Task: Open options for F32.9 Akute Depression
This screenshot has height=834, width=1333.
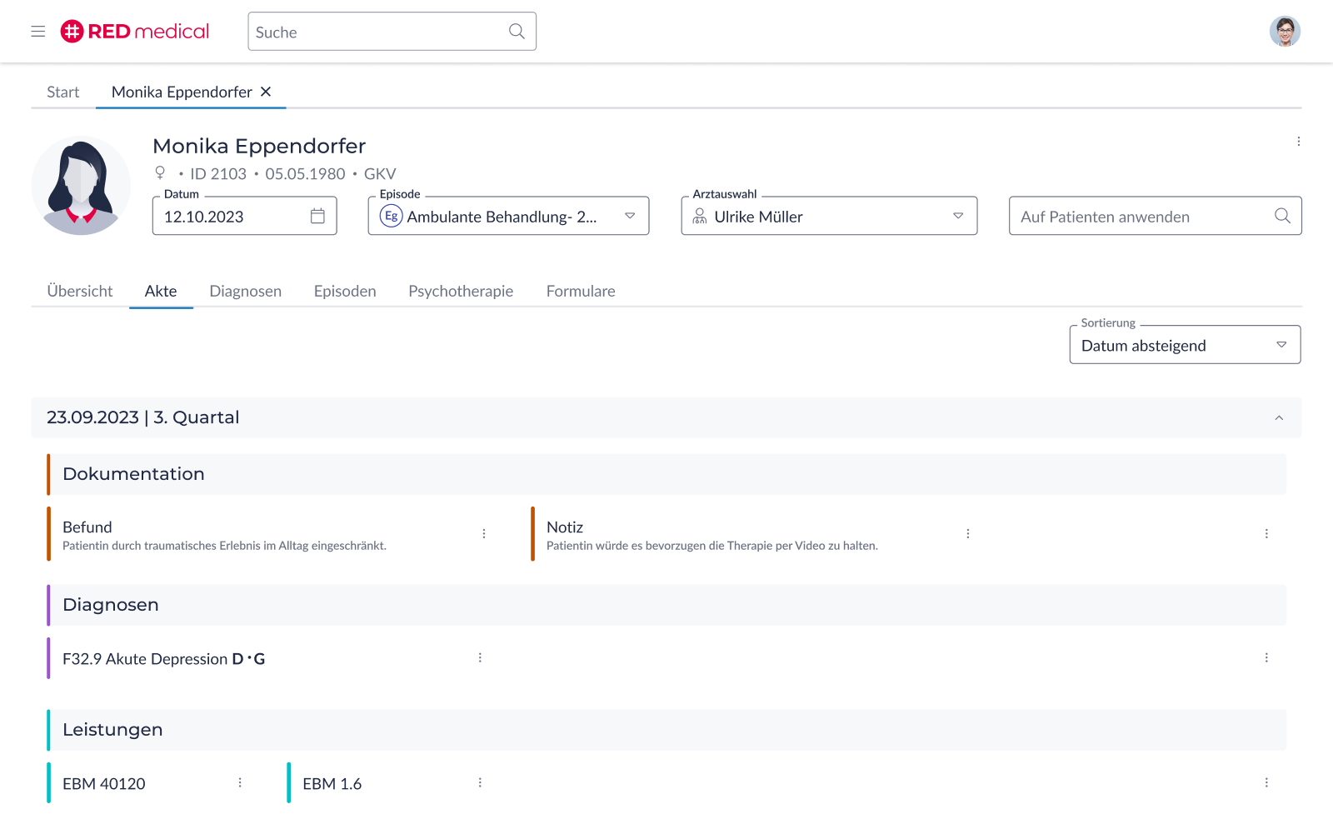Action: (x=480, y=658)
